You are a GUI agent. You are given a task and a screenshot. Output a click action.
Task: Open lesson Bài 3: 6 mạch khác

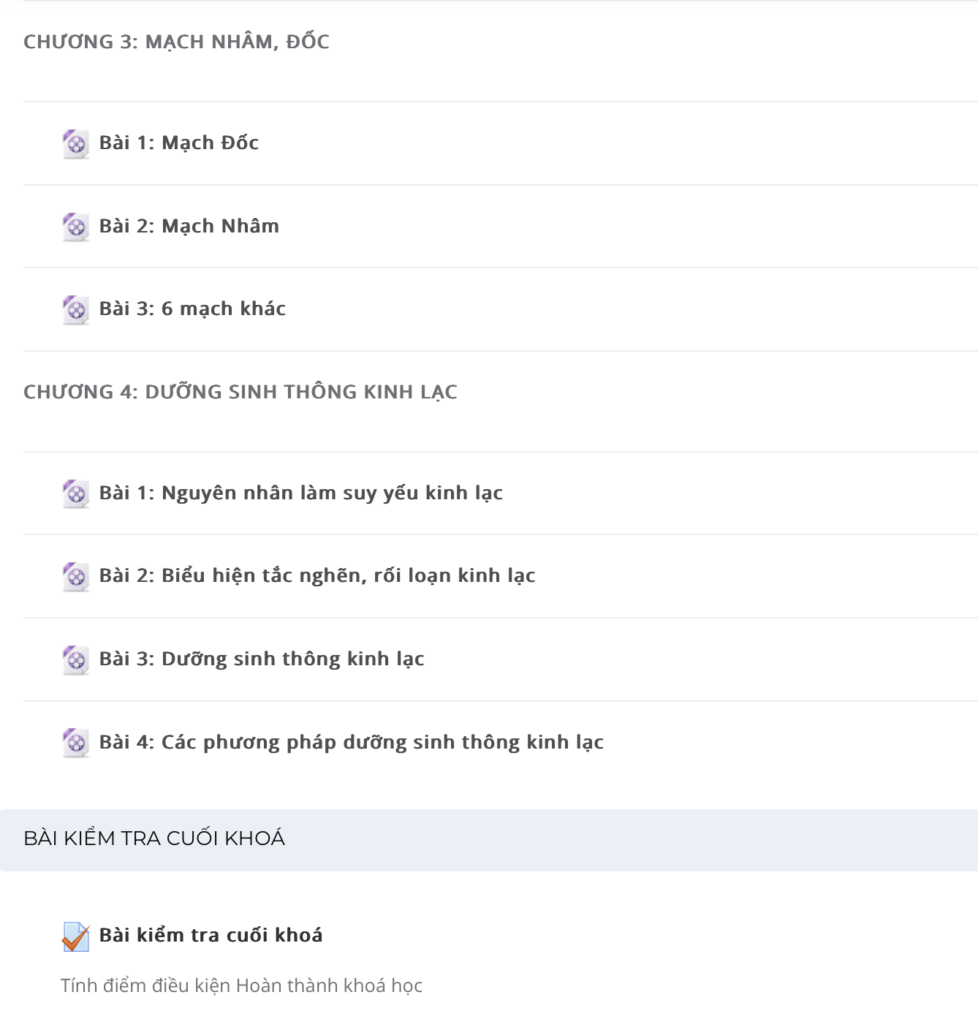click(x=192, y=309)
